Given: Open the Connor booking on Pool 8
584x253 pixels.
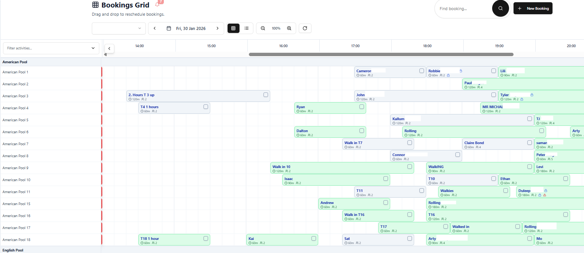Looking at the screenshot, I should [x=426, y=156].
